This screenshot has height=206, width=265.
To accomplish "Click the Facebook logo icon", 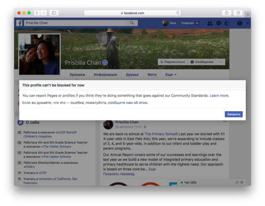I will coord(19,23).
